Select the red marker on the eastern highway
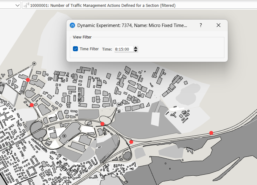Viewport: 257px width, 185px height. pos(211,133)
